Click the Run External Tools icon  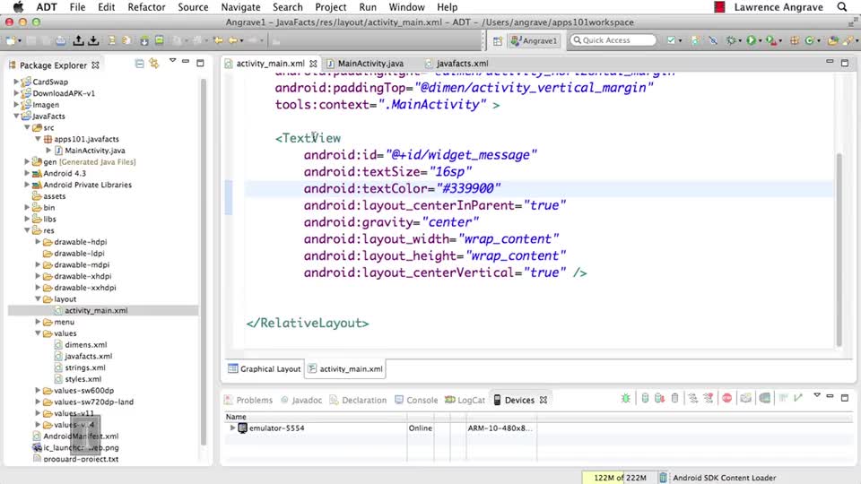tap(771, 40)
